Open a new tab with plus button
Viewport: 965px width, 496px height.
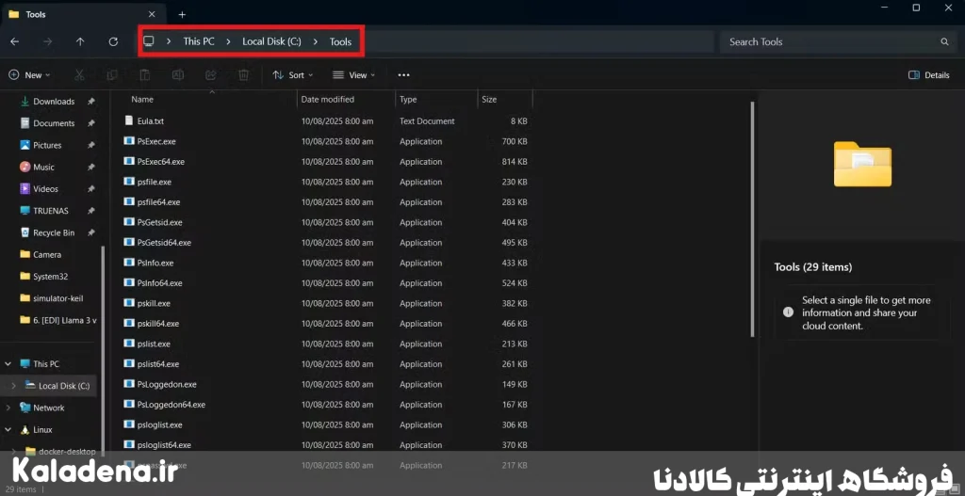[182, 14]
